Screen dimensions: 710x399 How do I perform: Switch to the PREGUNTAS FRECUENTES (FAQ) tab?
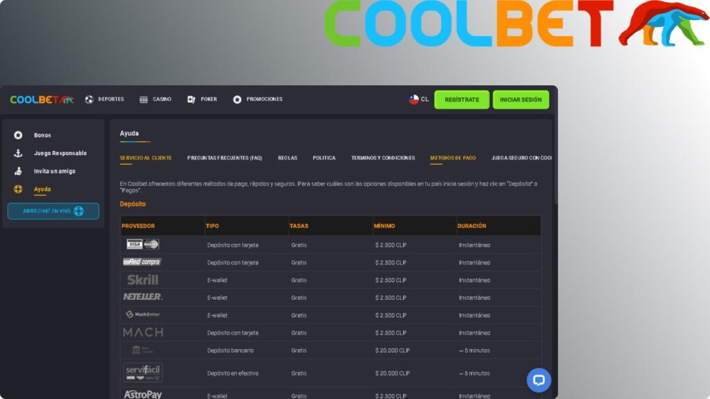(x=223, y=157)
